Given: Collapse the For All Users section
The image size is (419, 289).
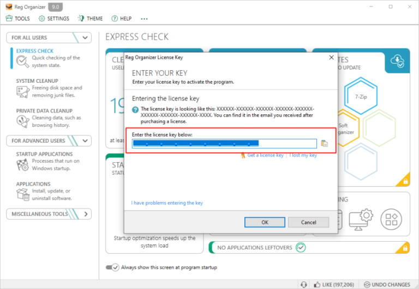Looking at the screenshot, I should click(85, 38).
